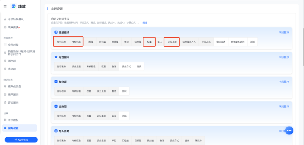Click 评分上限 field in 定性指标
The width and height of the screenshot is (304, 145).
[x=76, y=66]
